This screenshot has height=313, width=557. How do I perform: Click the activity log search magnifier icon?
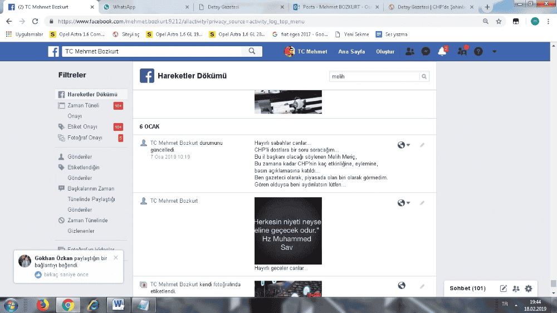pyautogui.click(x=424, y=76)
